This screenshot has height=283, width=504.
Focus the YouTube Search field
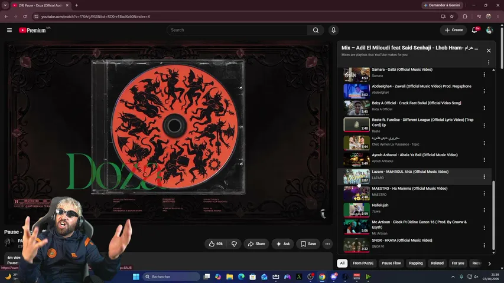(x=237, y=30)
